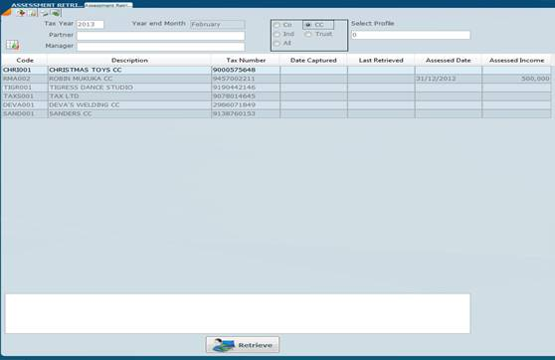Viewport: 555px width, 360px height.
Task: Sort by the Last Retrieved column header
Action: [381, 61]
